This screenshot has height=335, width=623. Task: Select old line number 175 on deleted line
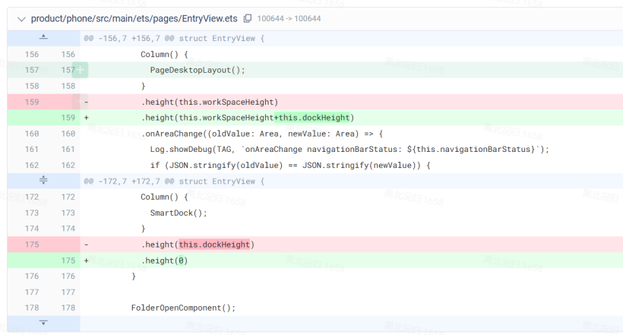coord(32,245)
